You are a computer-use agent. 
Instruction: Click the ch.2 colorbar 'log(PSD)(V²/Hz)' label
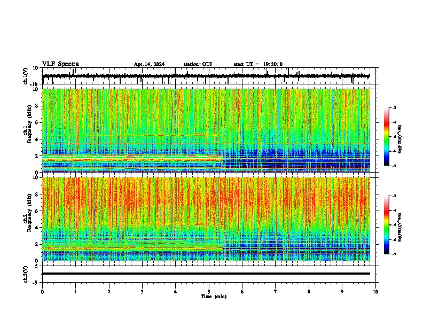(x=400, y=228)
